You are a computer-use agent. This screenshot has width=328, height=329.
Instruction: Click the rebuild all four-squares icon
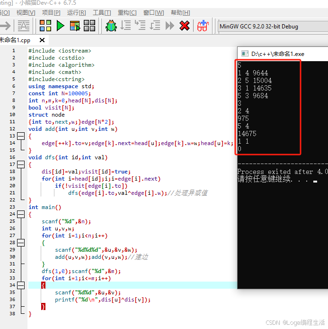tap(89, 26)
